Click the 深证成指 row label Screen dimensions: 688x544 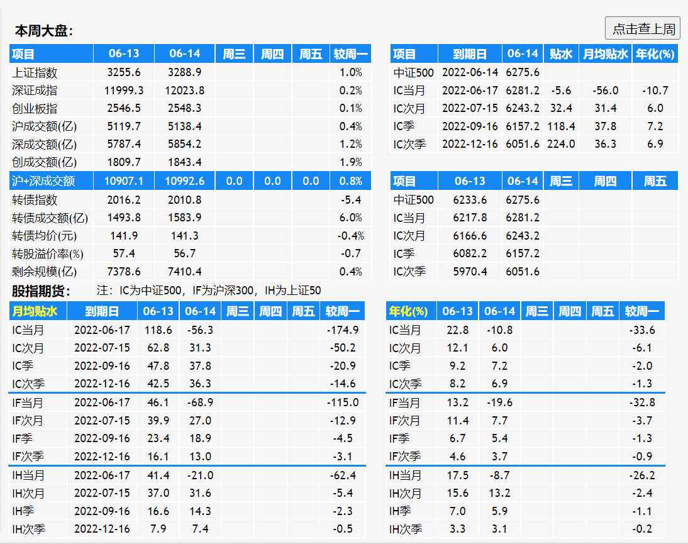click(x=35, y=91)
